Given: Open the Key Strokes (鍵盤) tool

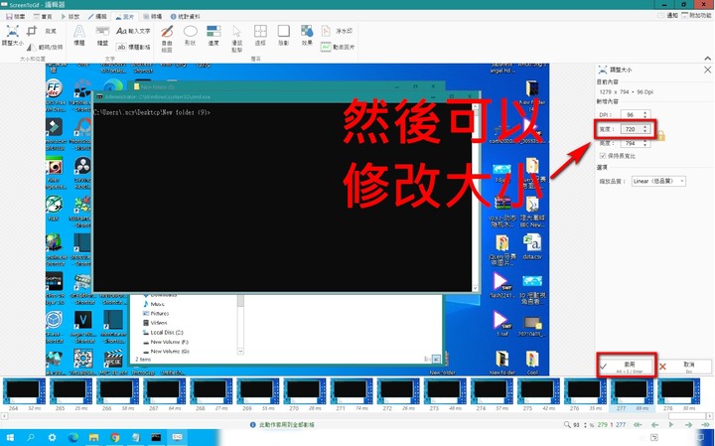Looking at the screenshot, I should 102,36.
